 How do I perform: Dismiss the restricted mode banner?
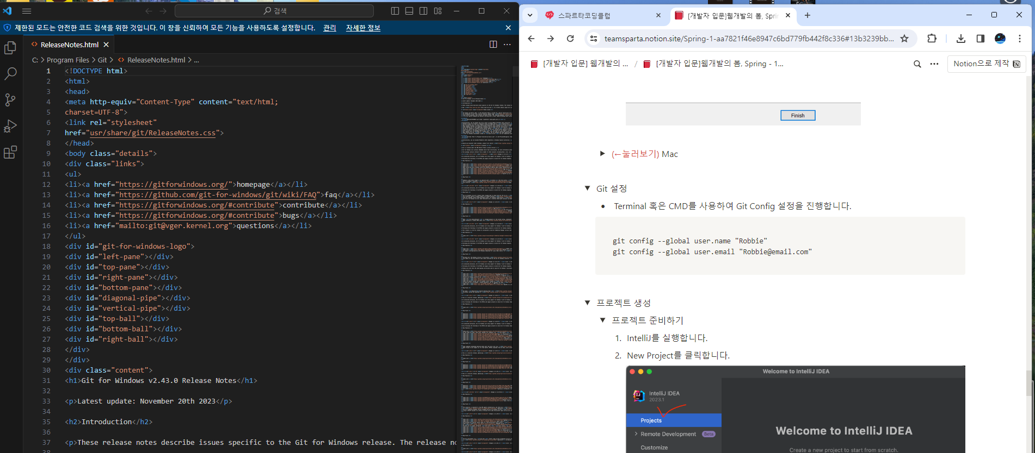(x=508, y=28)
